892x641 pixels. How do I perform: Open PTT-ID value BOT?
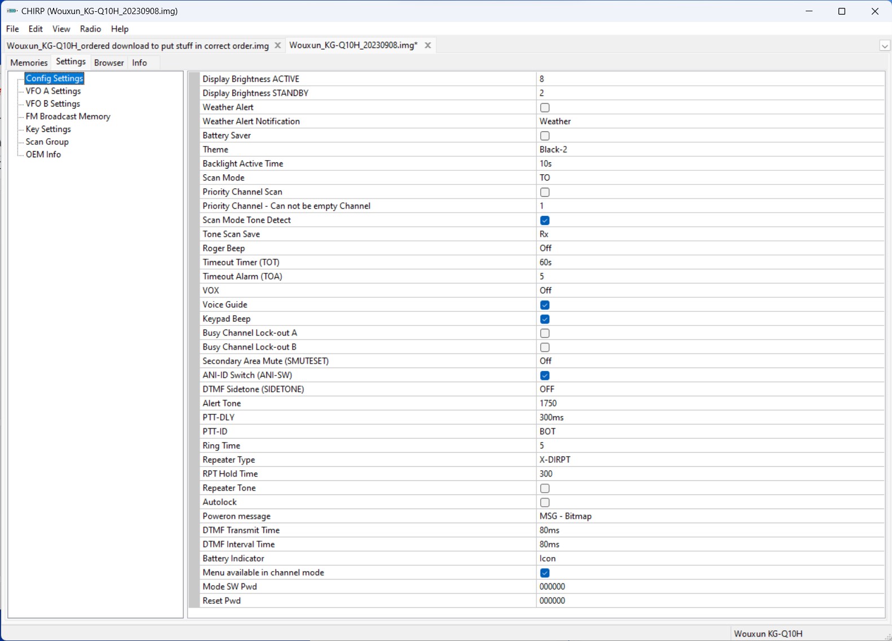click(x=710, y=431)
